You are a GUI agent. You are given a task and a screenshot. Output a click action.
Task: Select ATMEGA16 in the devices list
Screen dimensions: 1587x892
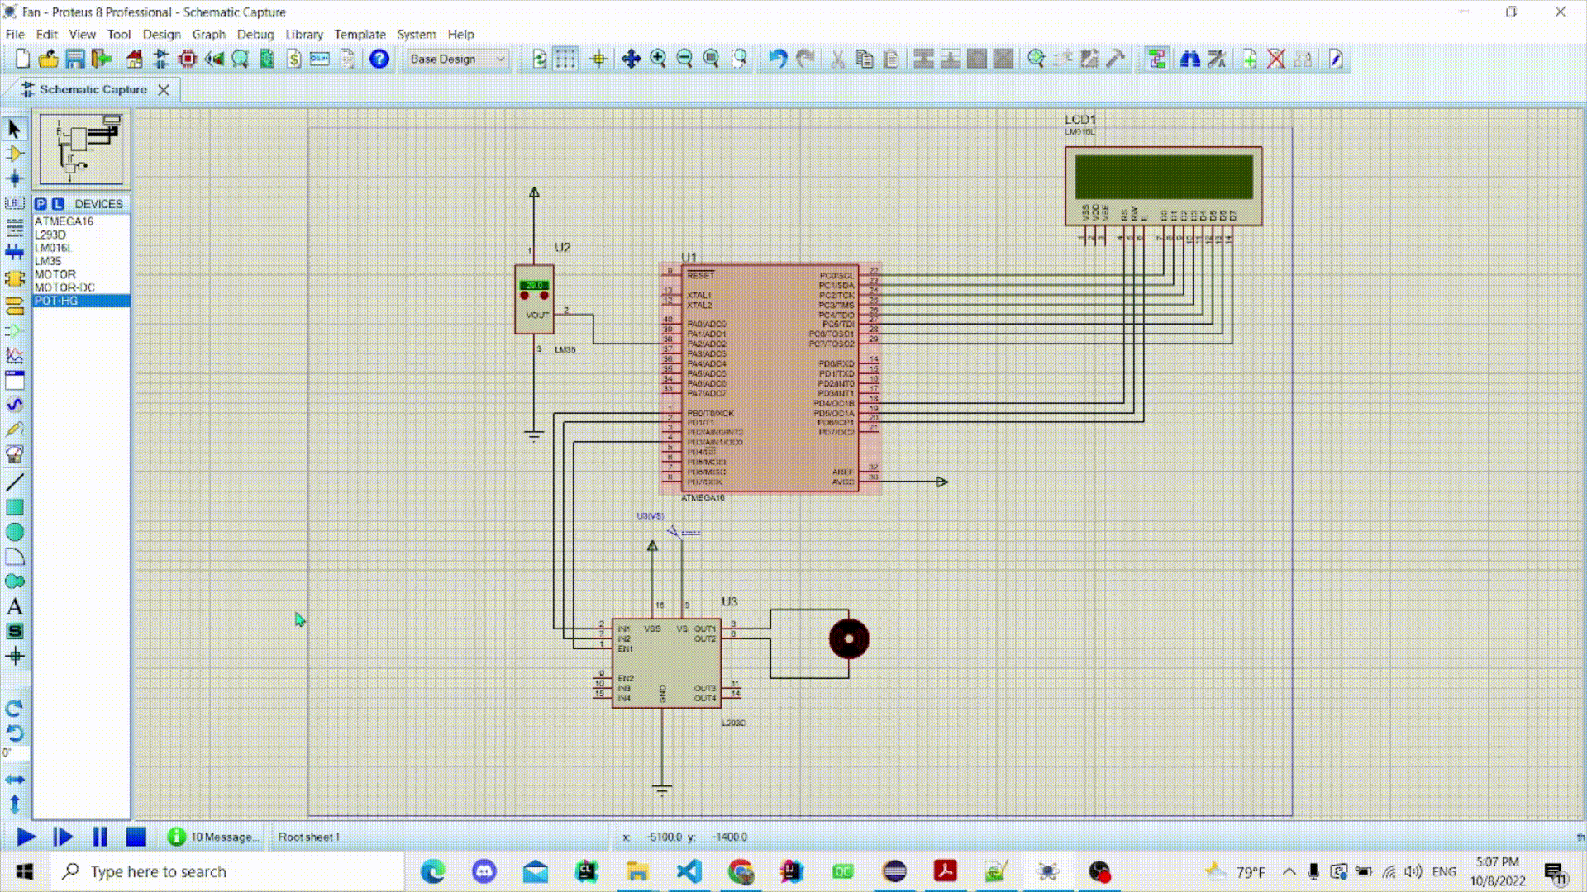64,221
